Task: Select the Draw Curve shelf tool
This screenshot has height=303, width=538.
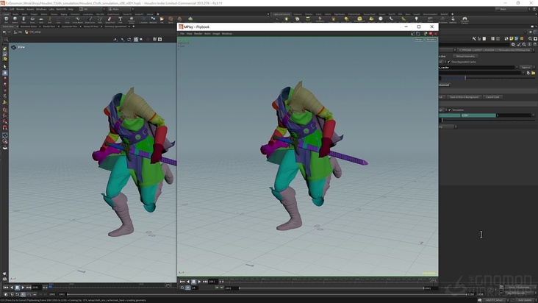Action: (x=90, y=20)
